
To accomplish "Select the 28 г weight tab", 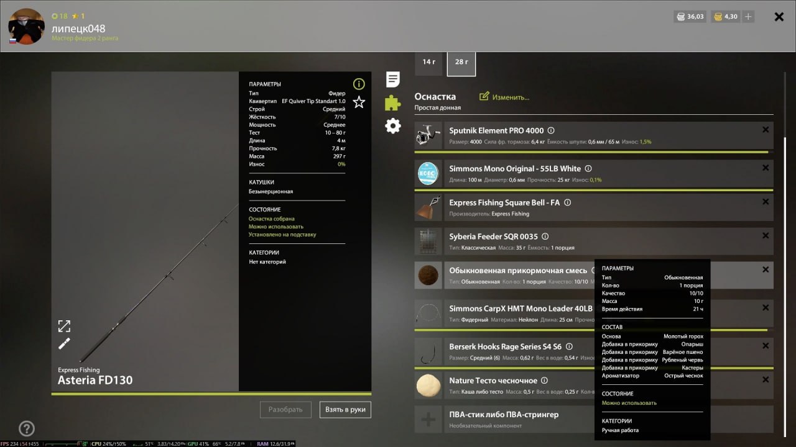I will 461,62.
